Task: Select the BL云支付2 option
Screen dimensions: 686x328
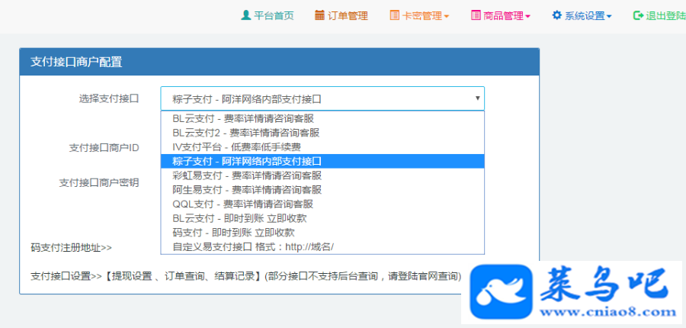Action: [322, 133]
